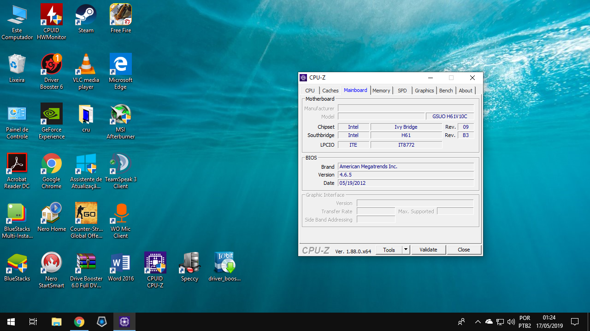Image resolution: width=590 pixels, height=331 pixels.
Task: Select American Megatrends Inc. brand field
Action: [x=406, y=166]
